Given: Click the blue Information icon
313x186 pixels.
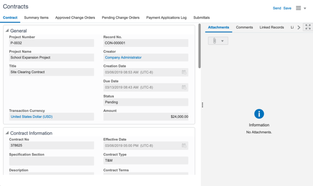Looking at the screenshot, I should click(x=259, y=114).
